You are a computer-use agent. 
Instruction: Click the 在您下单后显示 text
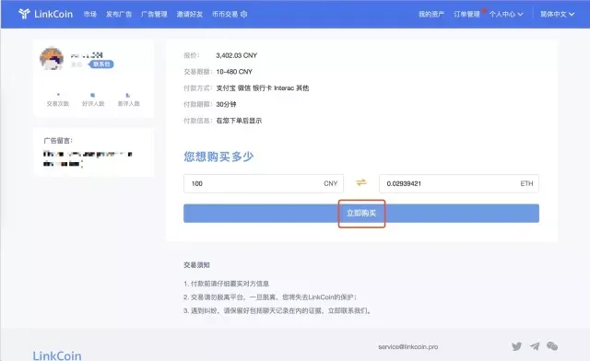click(239, 121)
